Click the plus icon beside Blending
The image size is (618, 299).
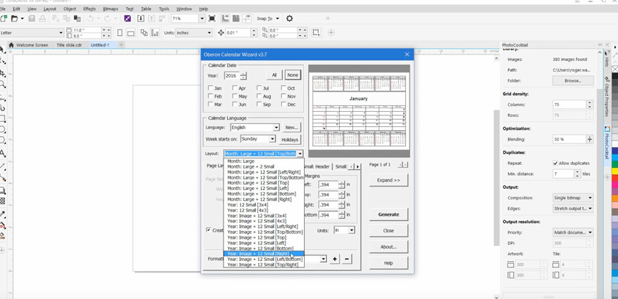[x=590, y=139]
